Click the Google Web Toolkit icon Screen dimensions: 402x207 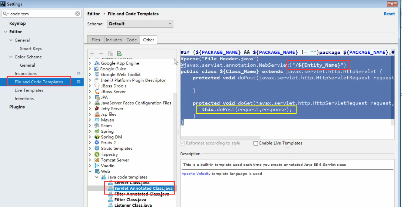click(x=97, y=74)
